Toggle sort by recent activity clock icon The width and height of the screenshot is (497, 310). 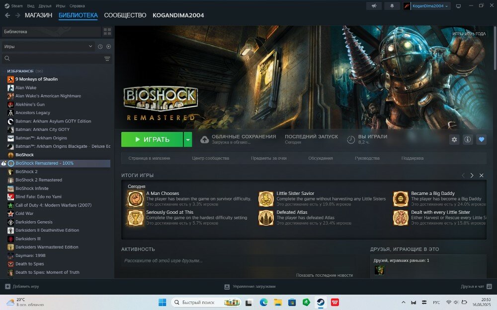point(100,47)
